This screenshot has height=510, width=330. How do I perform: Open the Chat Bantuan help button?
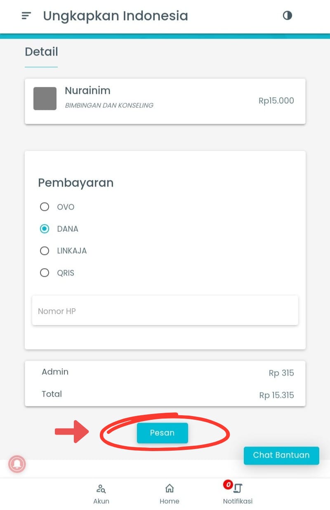[x=281, y=455]
